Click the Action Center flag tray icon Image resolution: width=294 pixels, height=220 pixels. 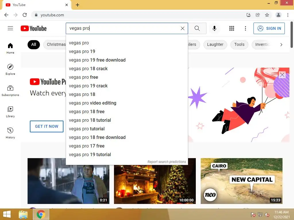click(253, 215)
